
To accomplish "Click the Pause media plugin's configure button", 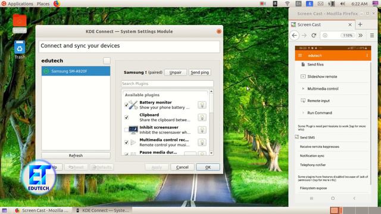I will point(190,153).
